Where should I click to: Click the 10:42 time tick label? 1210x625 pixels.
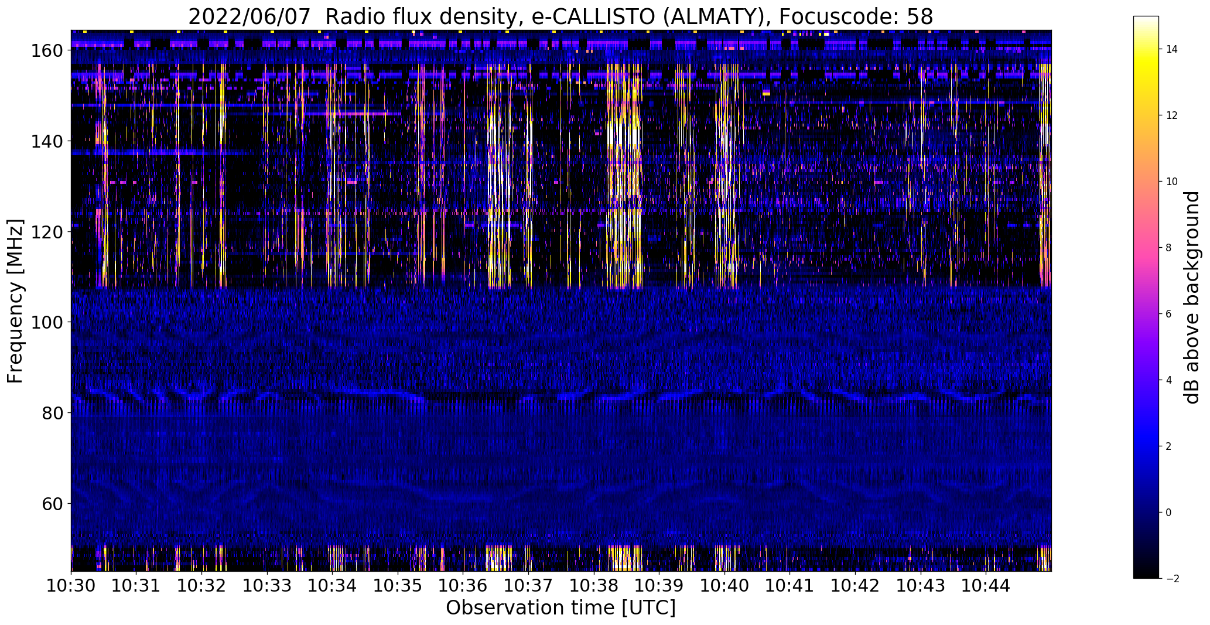855,585
